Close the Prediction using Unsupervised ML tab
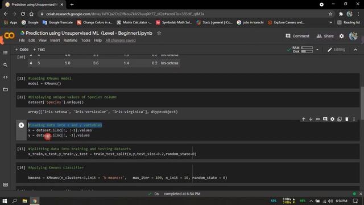 point(62,5)
